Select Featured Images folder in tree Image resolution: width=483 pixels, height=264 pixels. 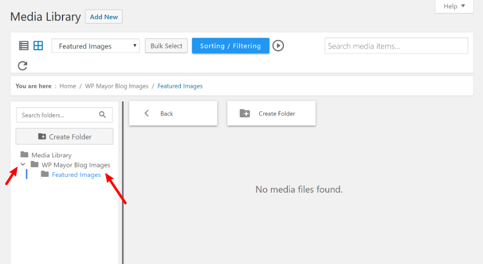[76, 174]
